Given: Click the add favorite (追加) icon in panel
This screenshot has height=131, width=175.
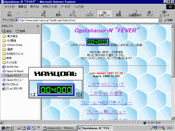Looking at the screenshot, I should [7, 31].
